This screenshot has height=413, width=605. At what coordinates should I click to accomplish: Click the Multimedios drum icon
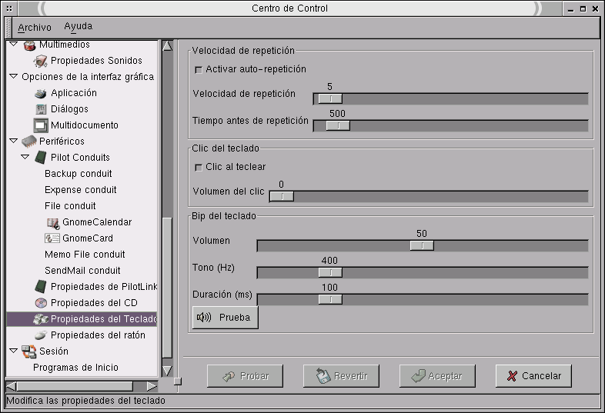[x=29, y=45]
